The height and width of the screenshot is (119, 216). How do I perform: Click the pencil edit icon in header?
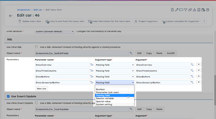click(x=177, y=10)
